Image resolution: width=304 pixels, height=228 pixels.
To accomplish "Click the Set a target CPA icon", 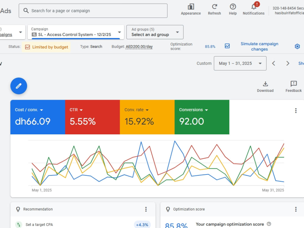I will [x=19, y=225].
